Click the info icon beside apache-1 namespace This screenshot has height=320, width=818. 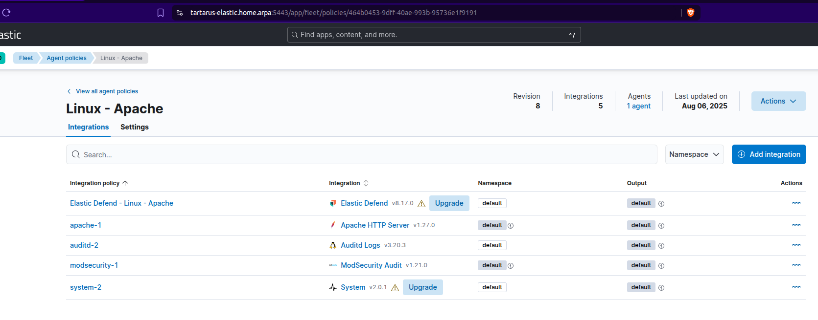(x=511, y=226)
